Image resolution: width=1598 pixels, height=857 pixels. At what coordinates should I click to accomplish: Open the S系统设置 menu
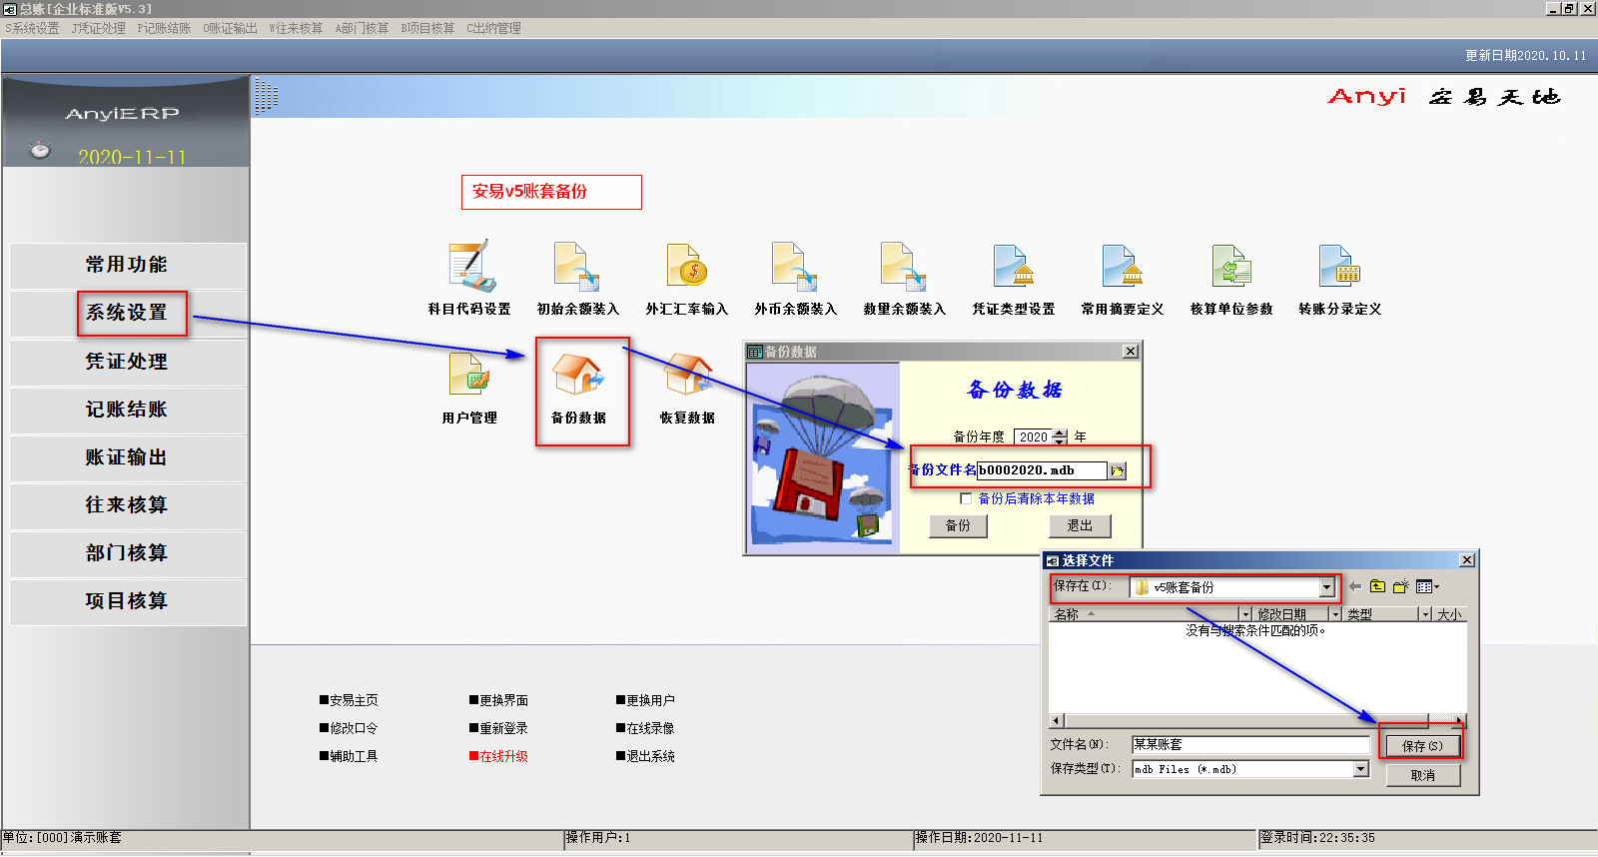[x=32, y=28]
